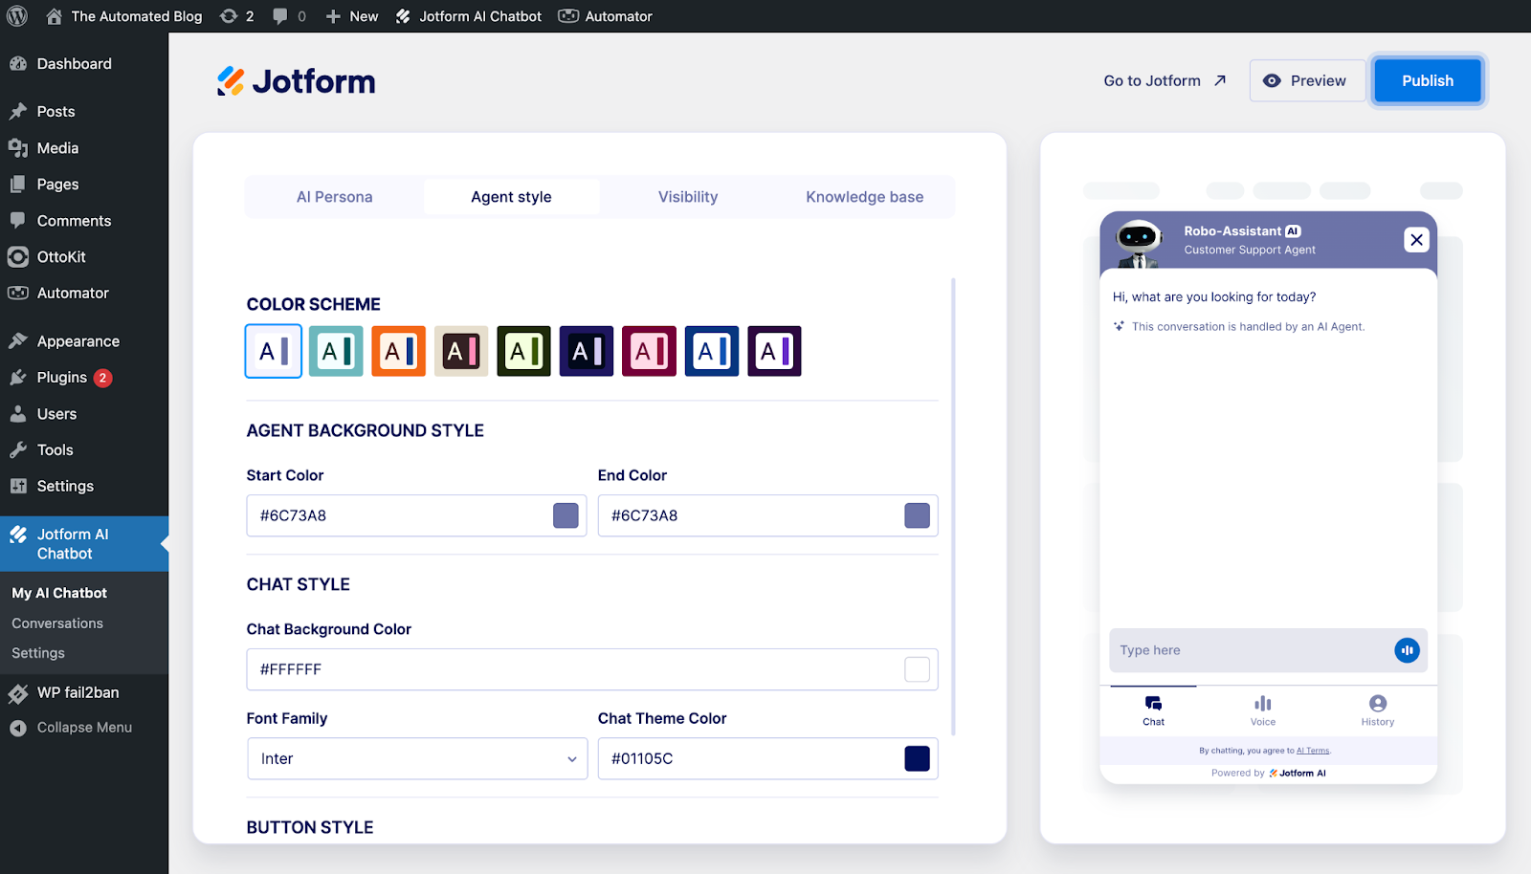Click the comments bubble in admin bar
This screenshot has width=1531, height=874.
coord(280,15)
